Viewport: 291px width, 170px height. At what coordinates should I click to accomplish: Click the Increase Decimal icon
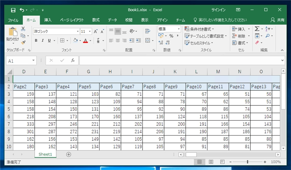click(x=161, y=43)
